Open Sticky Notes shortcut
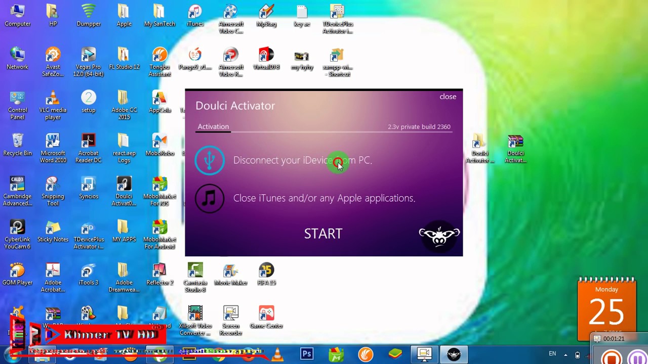 (x=53, y=231)
